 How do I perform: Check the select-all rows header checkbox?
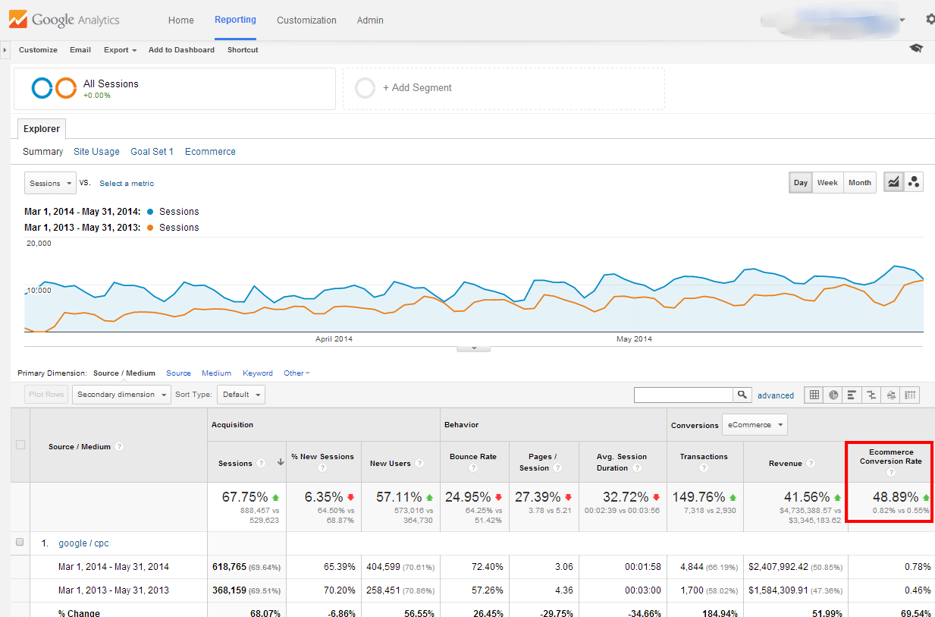20,445
